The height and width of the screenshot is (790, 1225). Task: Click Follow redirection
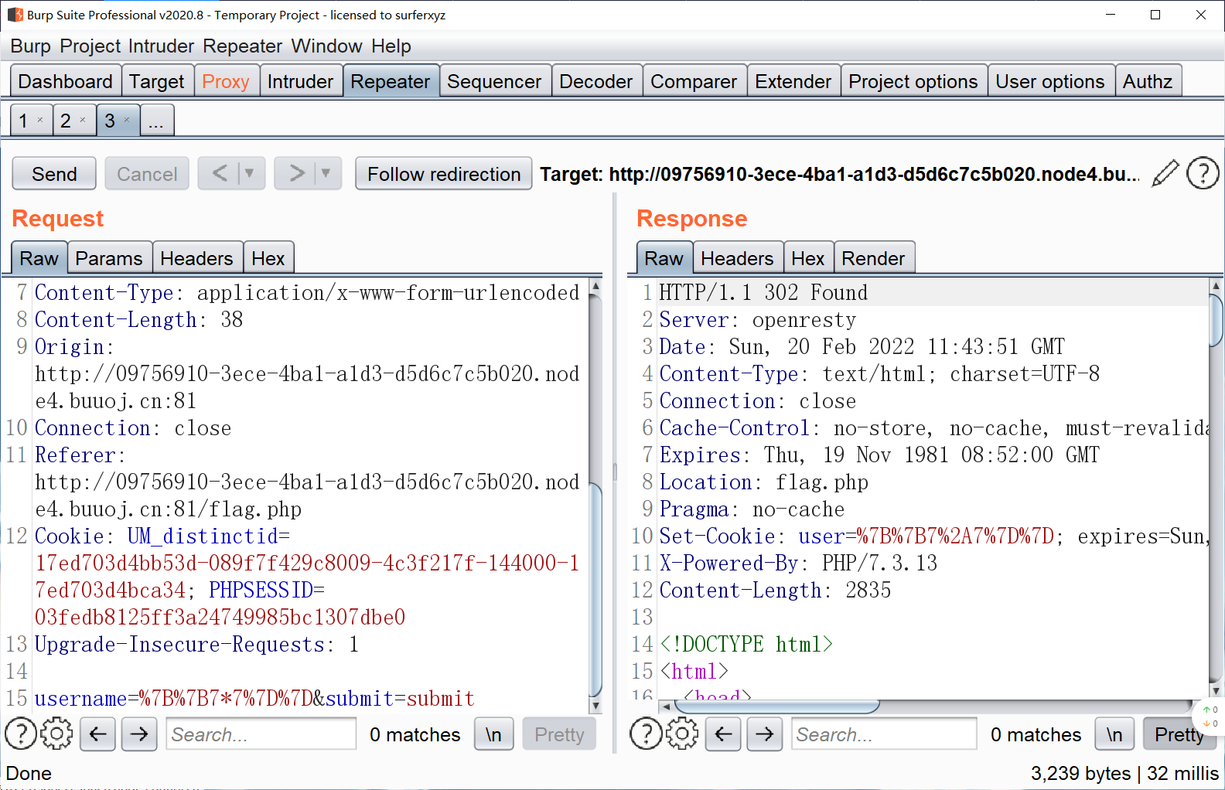444,173
